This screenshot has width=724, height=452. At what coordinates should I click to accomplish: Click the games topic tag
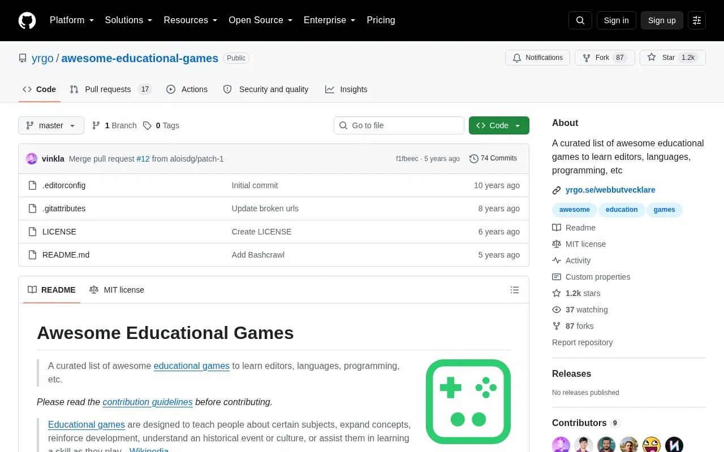click(664, 210)
